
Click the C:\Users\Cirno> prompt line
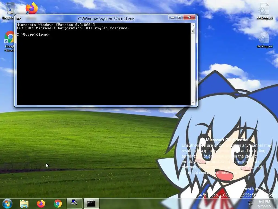(33, 35)
